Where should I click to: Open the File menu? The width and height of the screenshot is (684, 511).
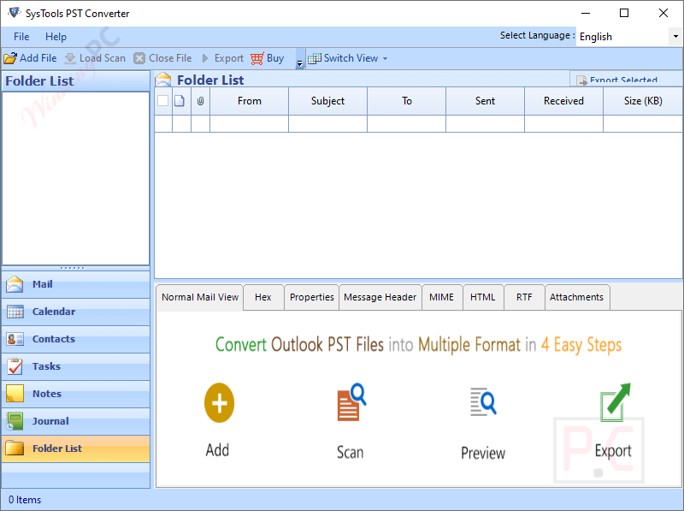(21, 37)
